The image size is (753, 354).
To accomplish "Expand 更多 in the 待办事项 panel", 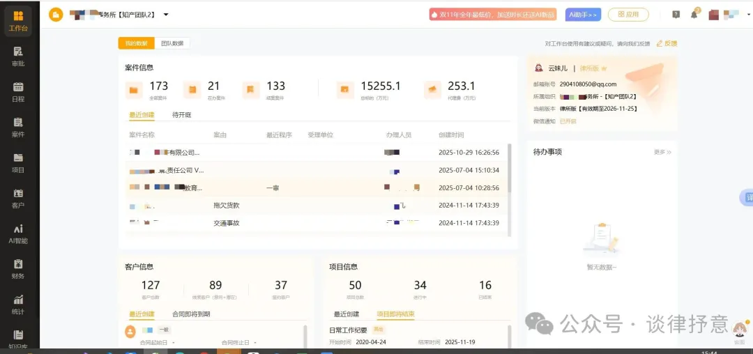I will tap(662, 152).
